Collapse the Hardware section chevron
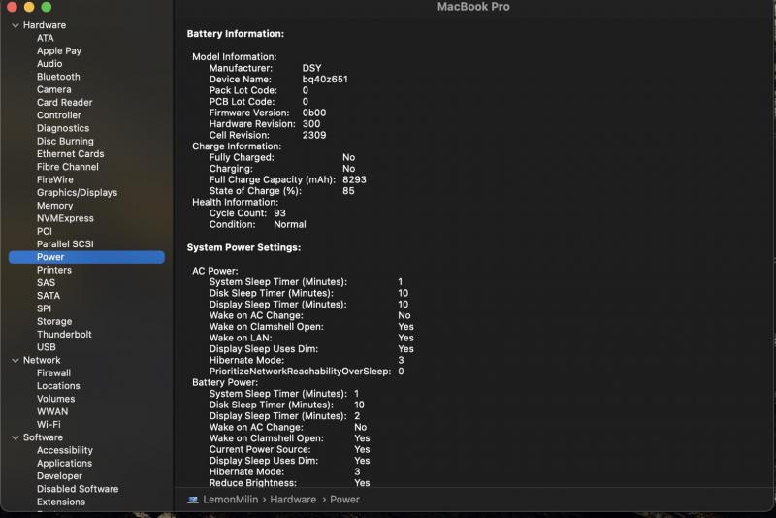 [x=16, y=25]
